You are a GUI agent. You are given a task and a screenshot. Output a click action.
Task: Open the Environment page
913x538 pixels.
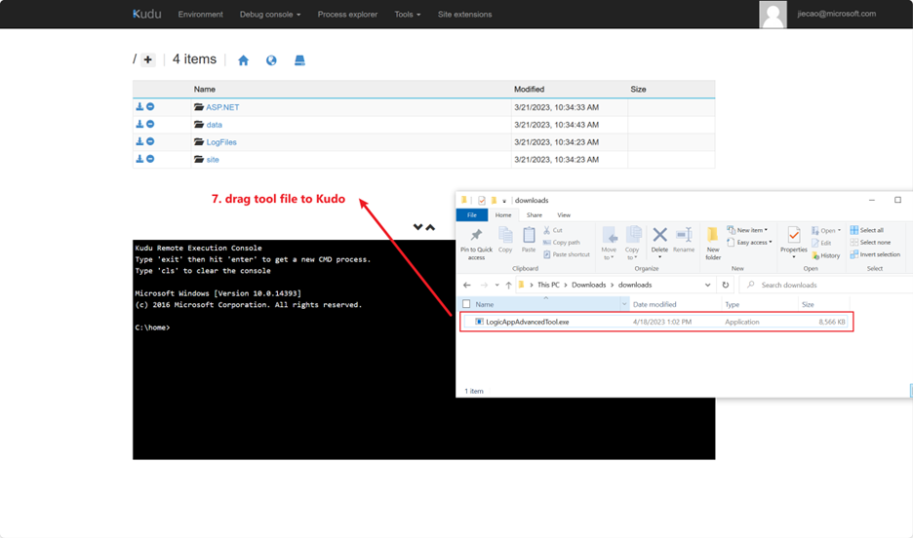click(200, 15)
